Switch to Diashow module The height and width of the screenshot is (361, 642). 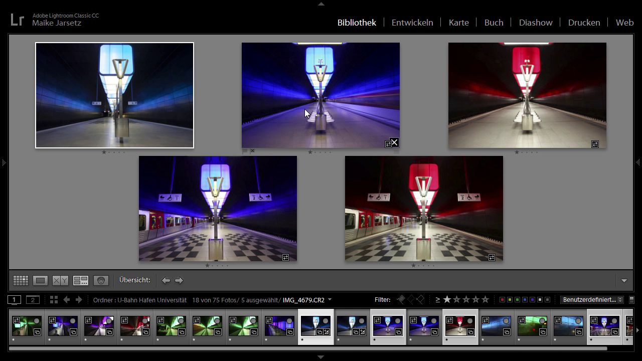coord(536,23)
